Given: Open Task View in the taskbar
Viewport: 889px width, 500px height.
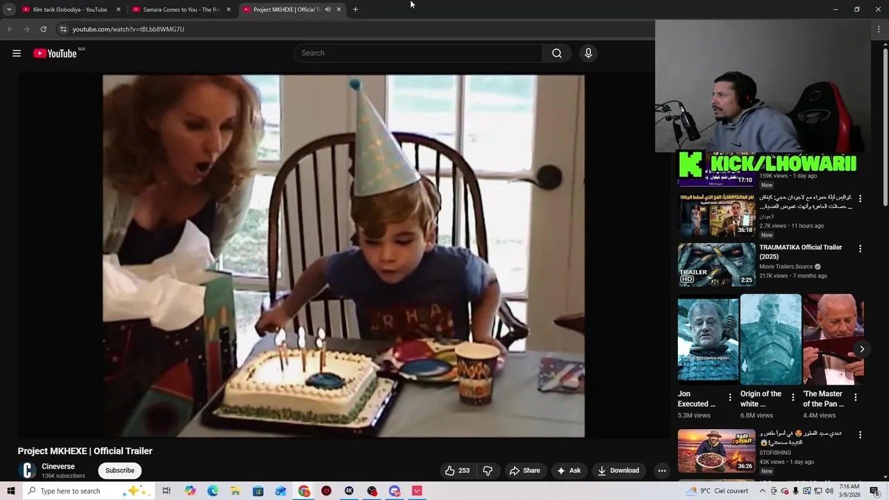Looking at the screenshot, I should (x=167, y=491).
